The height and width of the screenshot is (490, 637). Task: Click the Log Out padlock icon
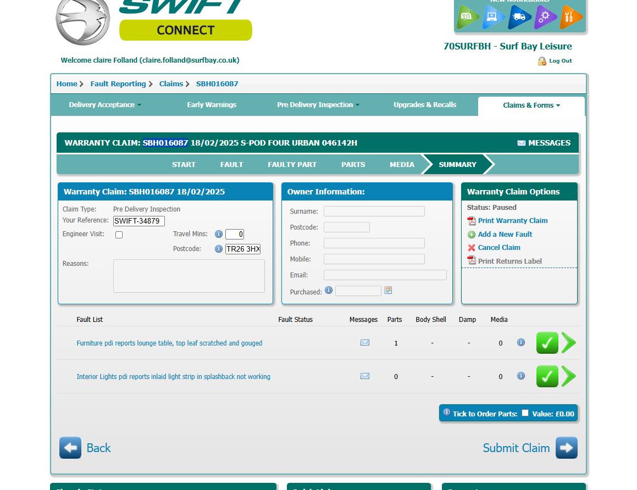(542, 61)
